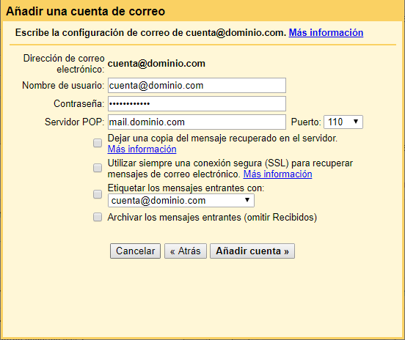Click into the Contraseña password field
This screenshot has height=340, width=405.
click(x=197, y=104)
